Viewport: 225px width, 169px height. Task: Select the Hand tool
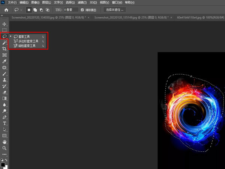pyautogui.click(x=4, y=142)
